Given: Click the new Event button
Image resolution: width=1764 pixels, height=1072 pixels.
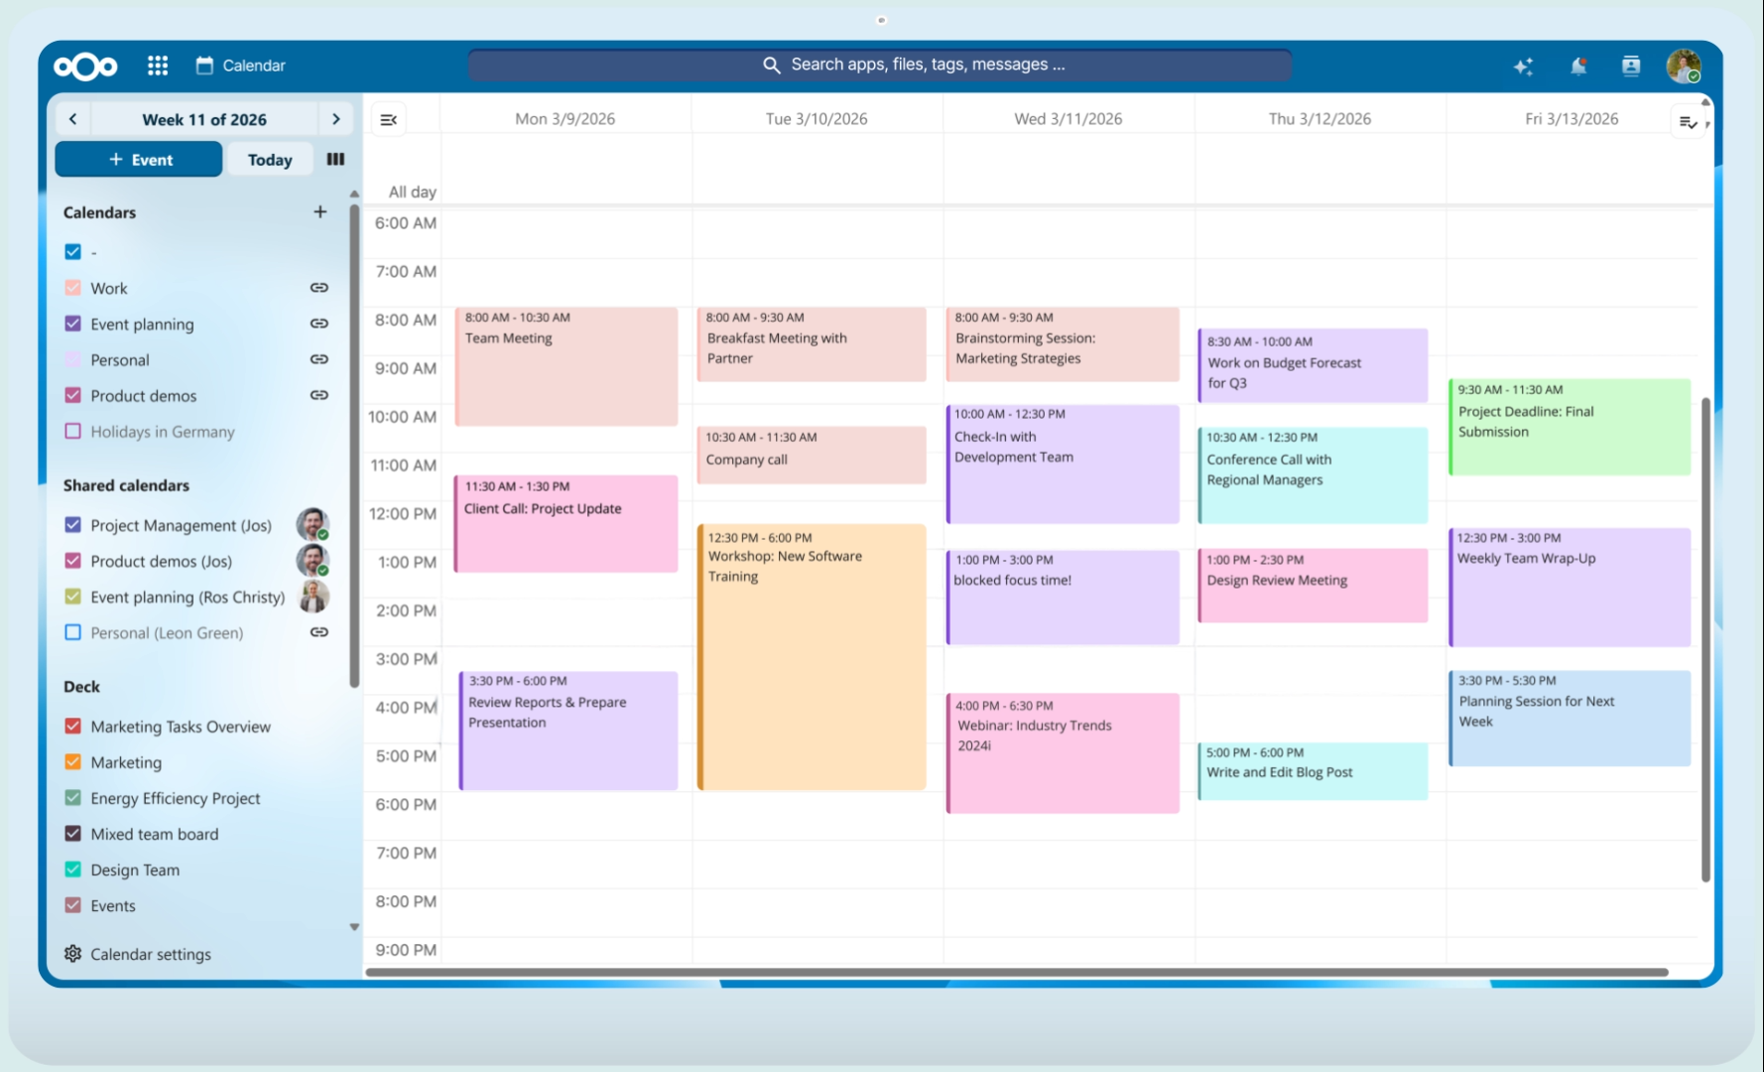Looking at the screenshot, I should click(139, 160).
